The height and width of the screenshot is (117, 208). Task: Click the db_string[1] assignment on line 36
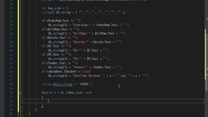point(87,33)
